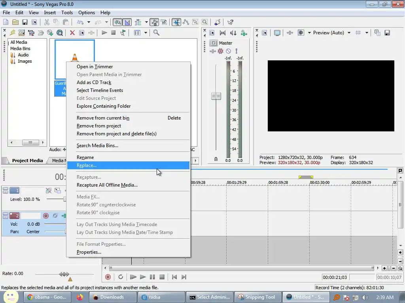The height and width of the screenshot is (303, 405).
Task: Select Envelope Edit Tool icon
Action: [186, 22]
